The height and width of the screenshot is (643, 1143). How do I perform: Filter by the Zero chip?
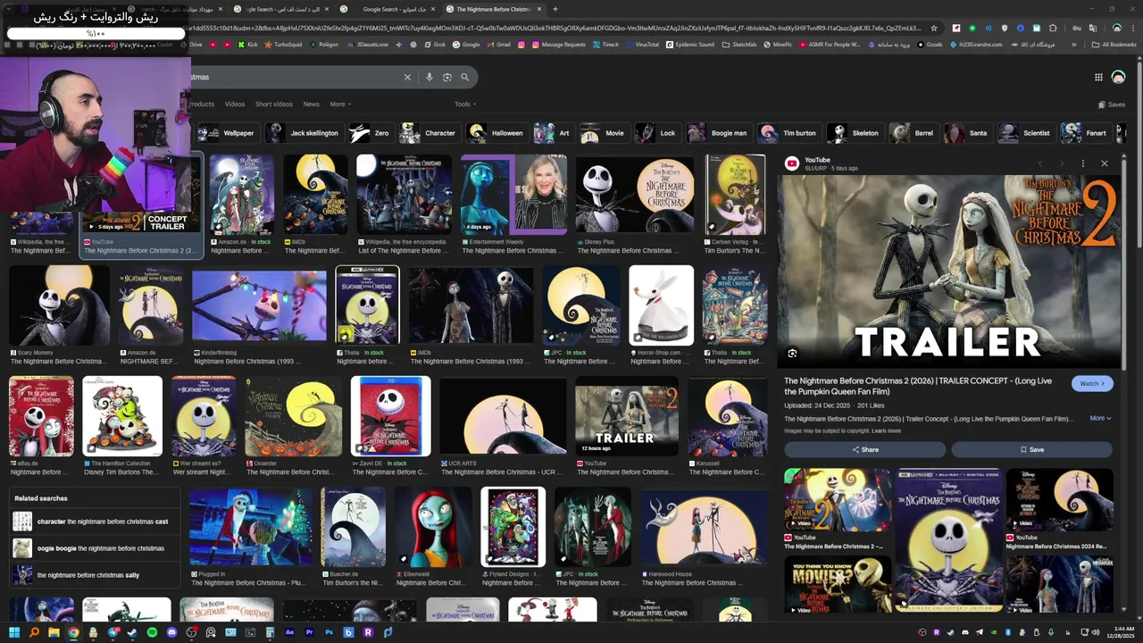[x=371, y=133]
